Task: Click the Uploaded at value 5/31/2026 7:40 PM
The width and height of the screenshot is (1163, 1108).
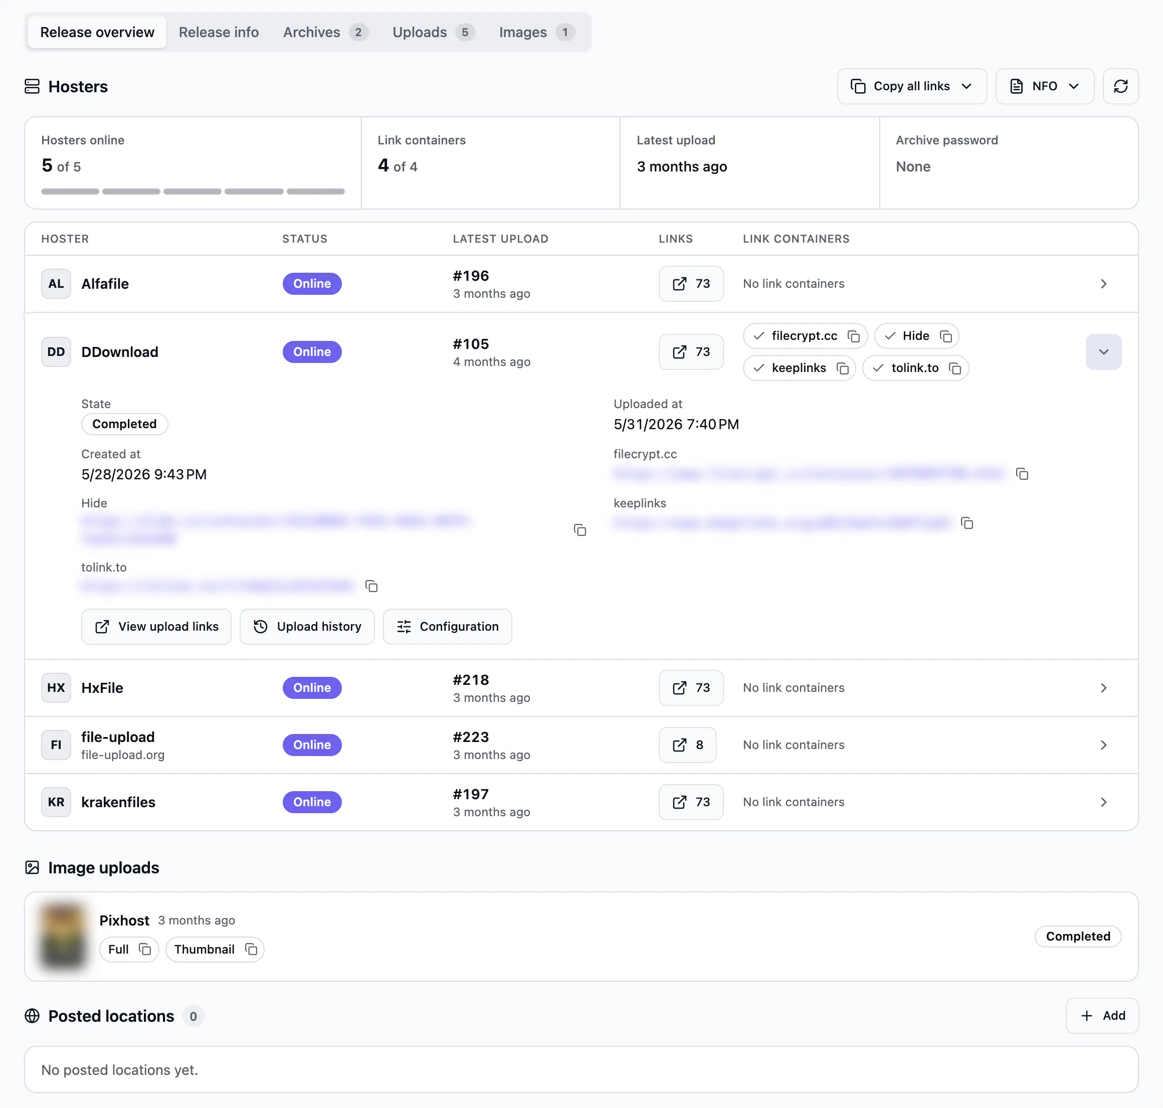Action: (x=676, y=424)
